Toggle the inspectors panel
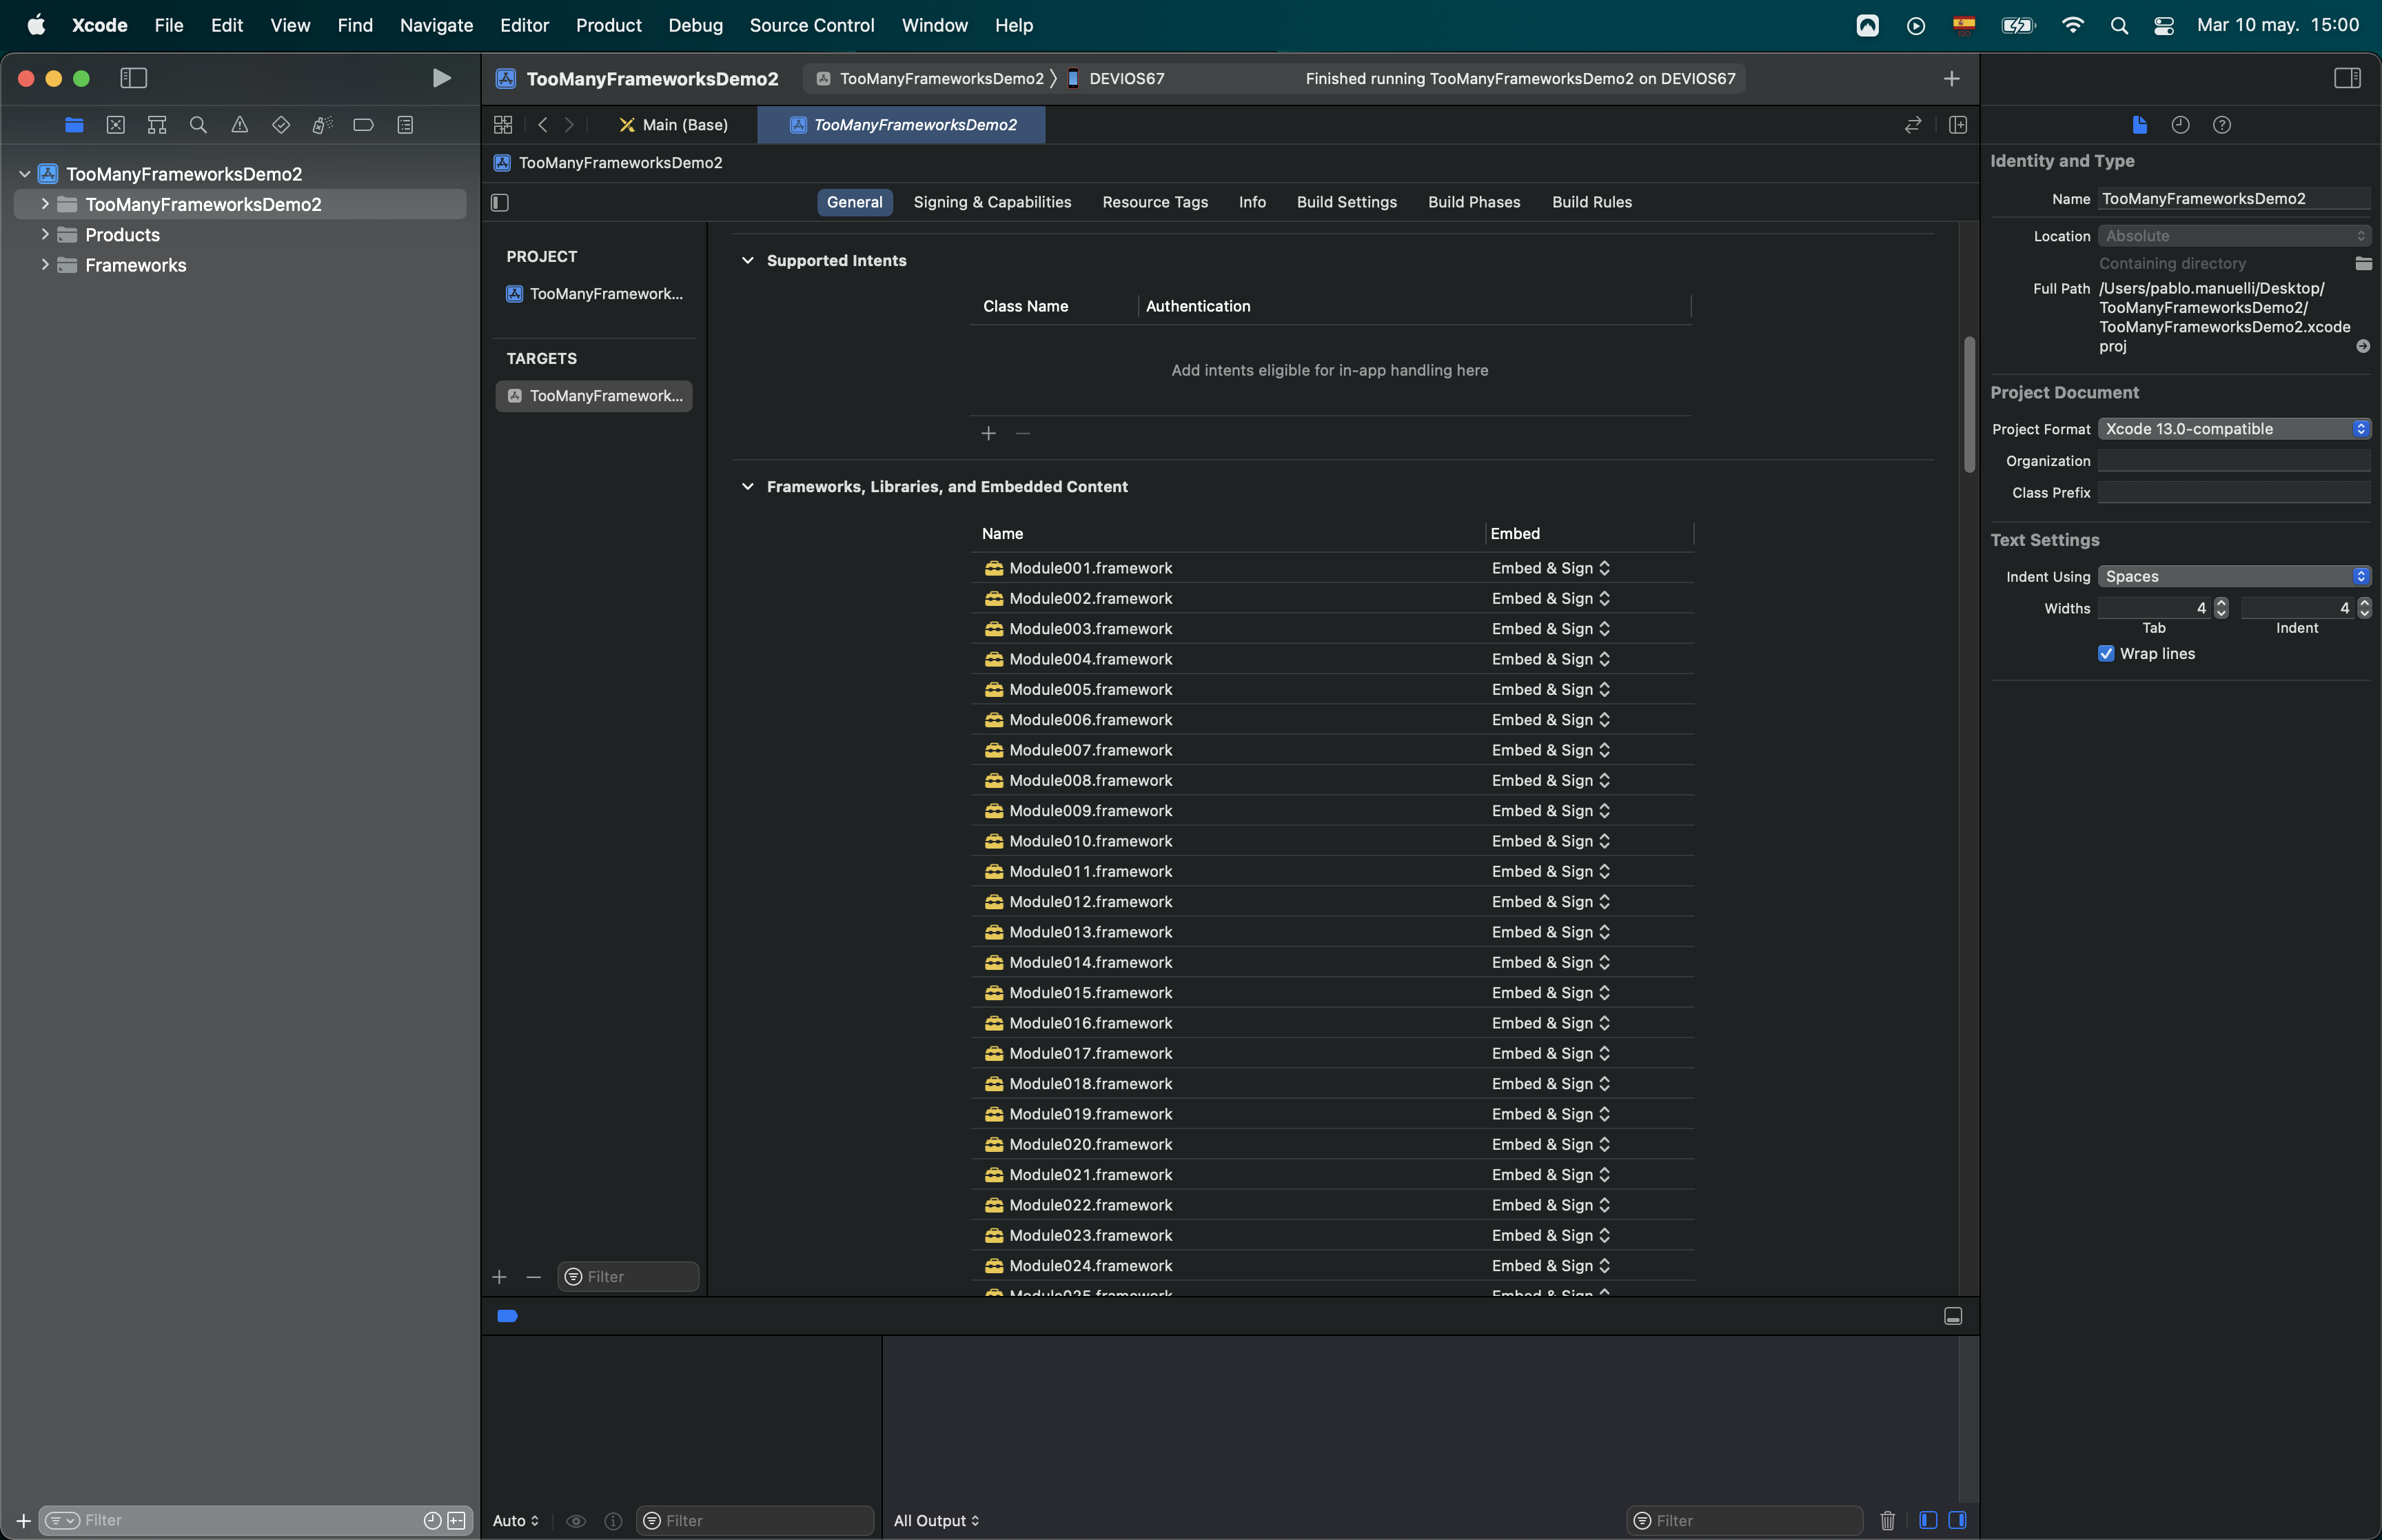This screenshot has width=2382, height=1540. tap(2347, 78)
